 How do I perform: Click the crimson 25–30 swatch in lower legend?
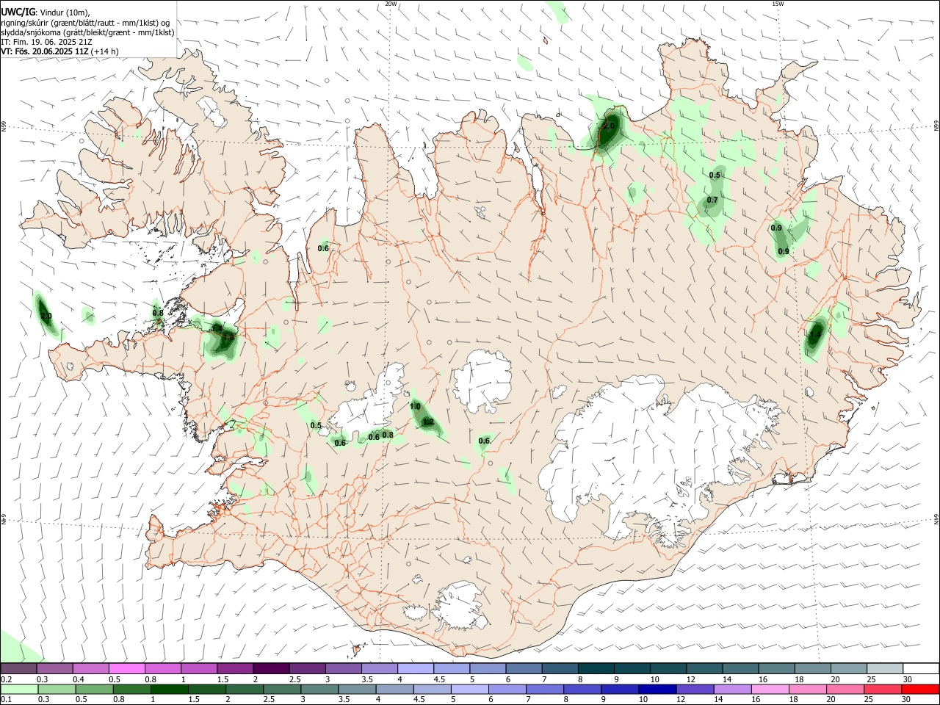[883, 690]
